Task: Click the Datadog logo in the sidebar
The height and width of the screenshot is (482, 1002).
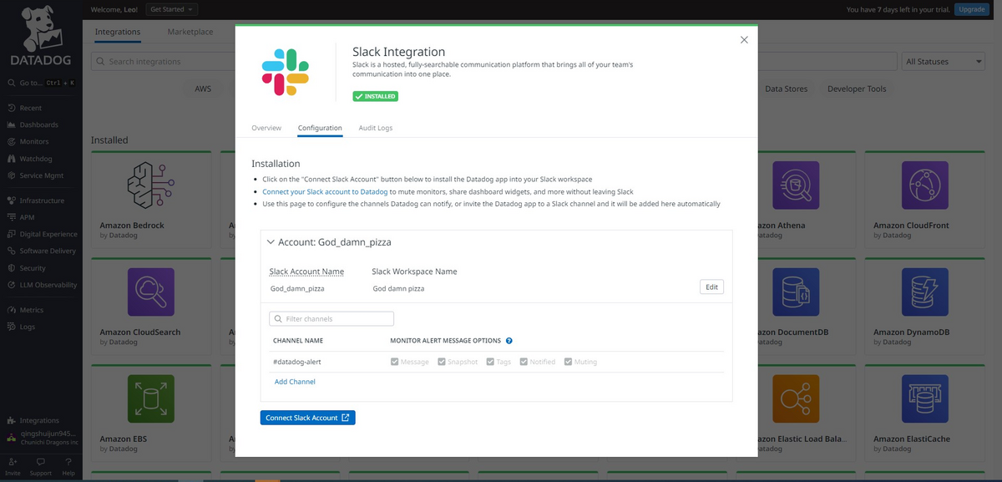Action: [41, 36]
